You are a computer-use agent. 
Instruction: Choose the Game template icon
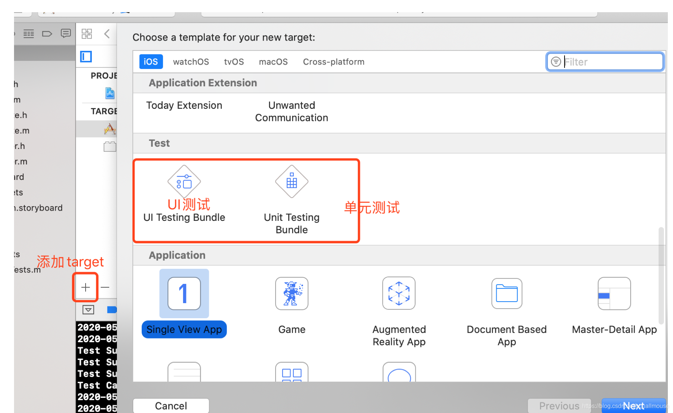291,294
